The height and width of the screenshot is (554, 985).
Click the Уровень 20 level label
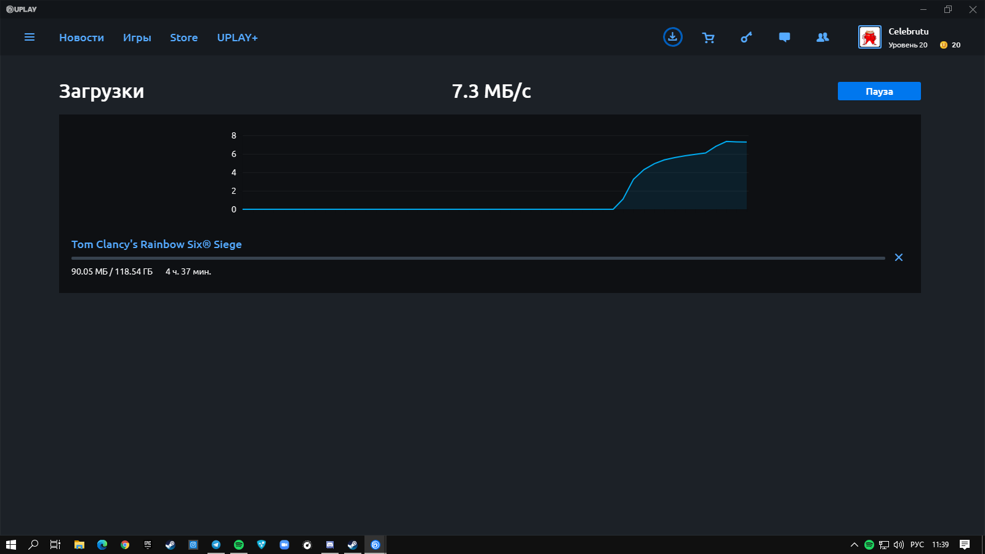(907, 45)
